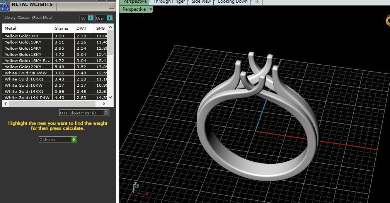This screenshot has height=203, width=390.
Task: Click the table scroll up arrow
Action: (111, 27)
